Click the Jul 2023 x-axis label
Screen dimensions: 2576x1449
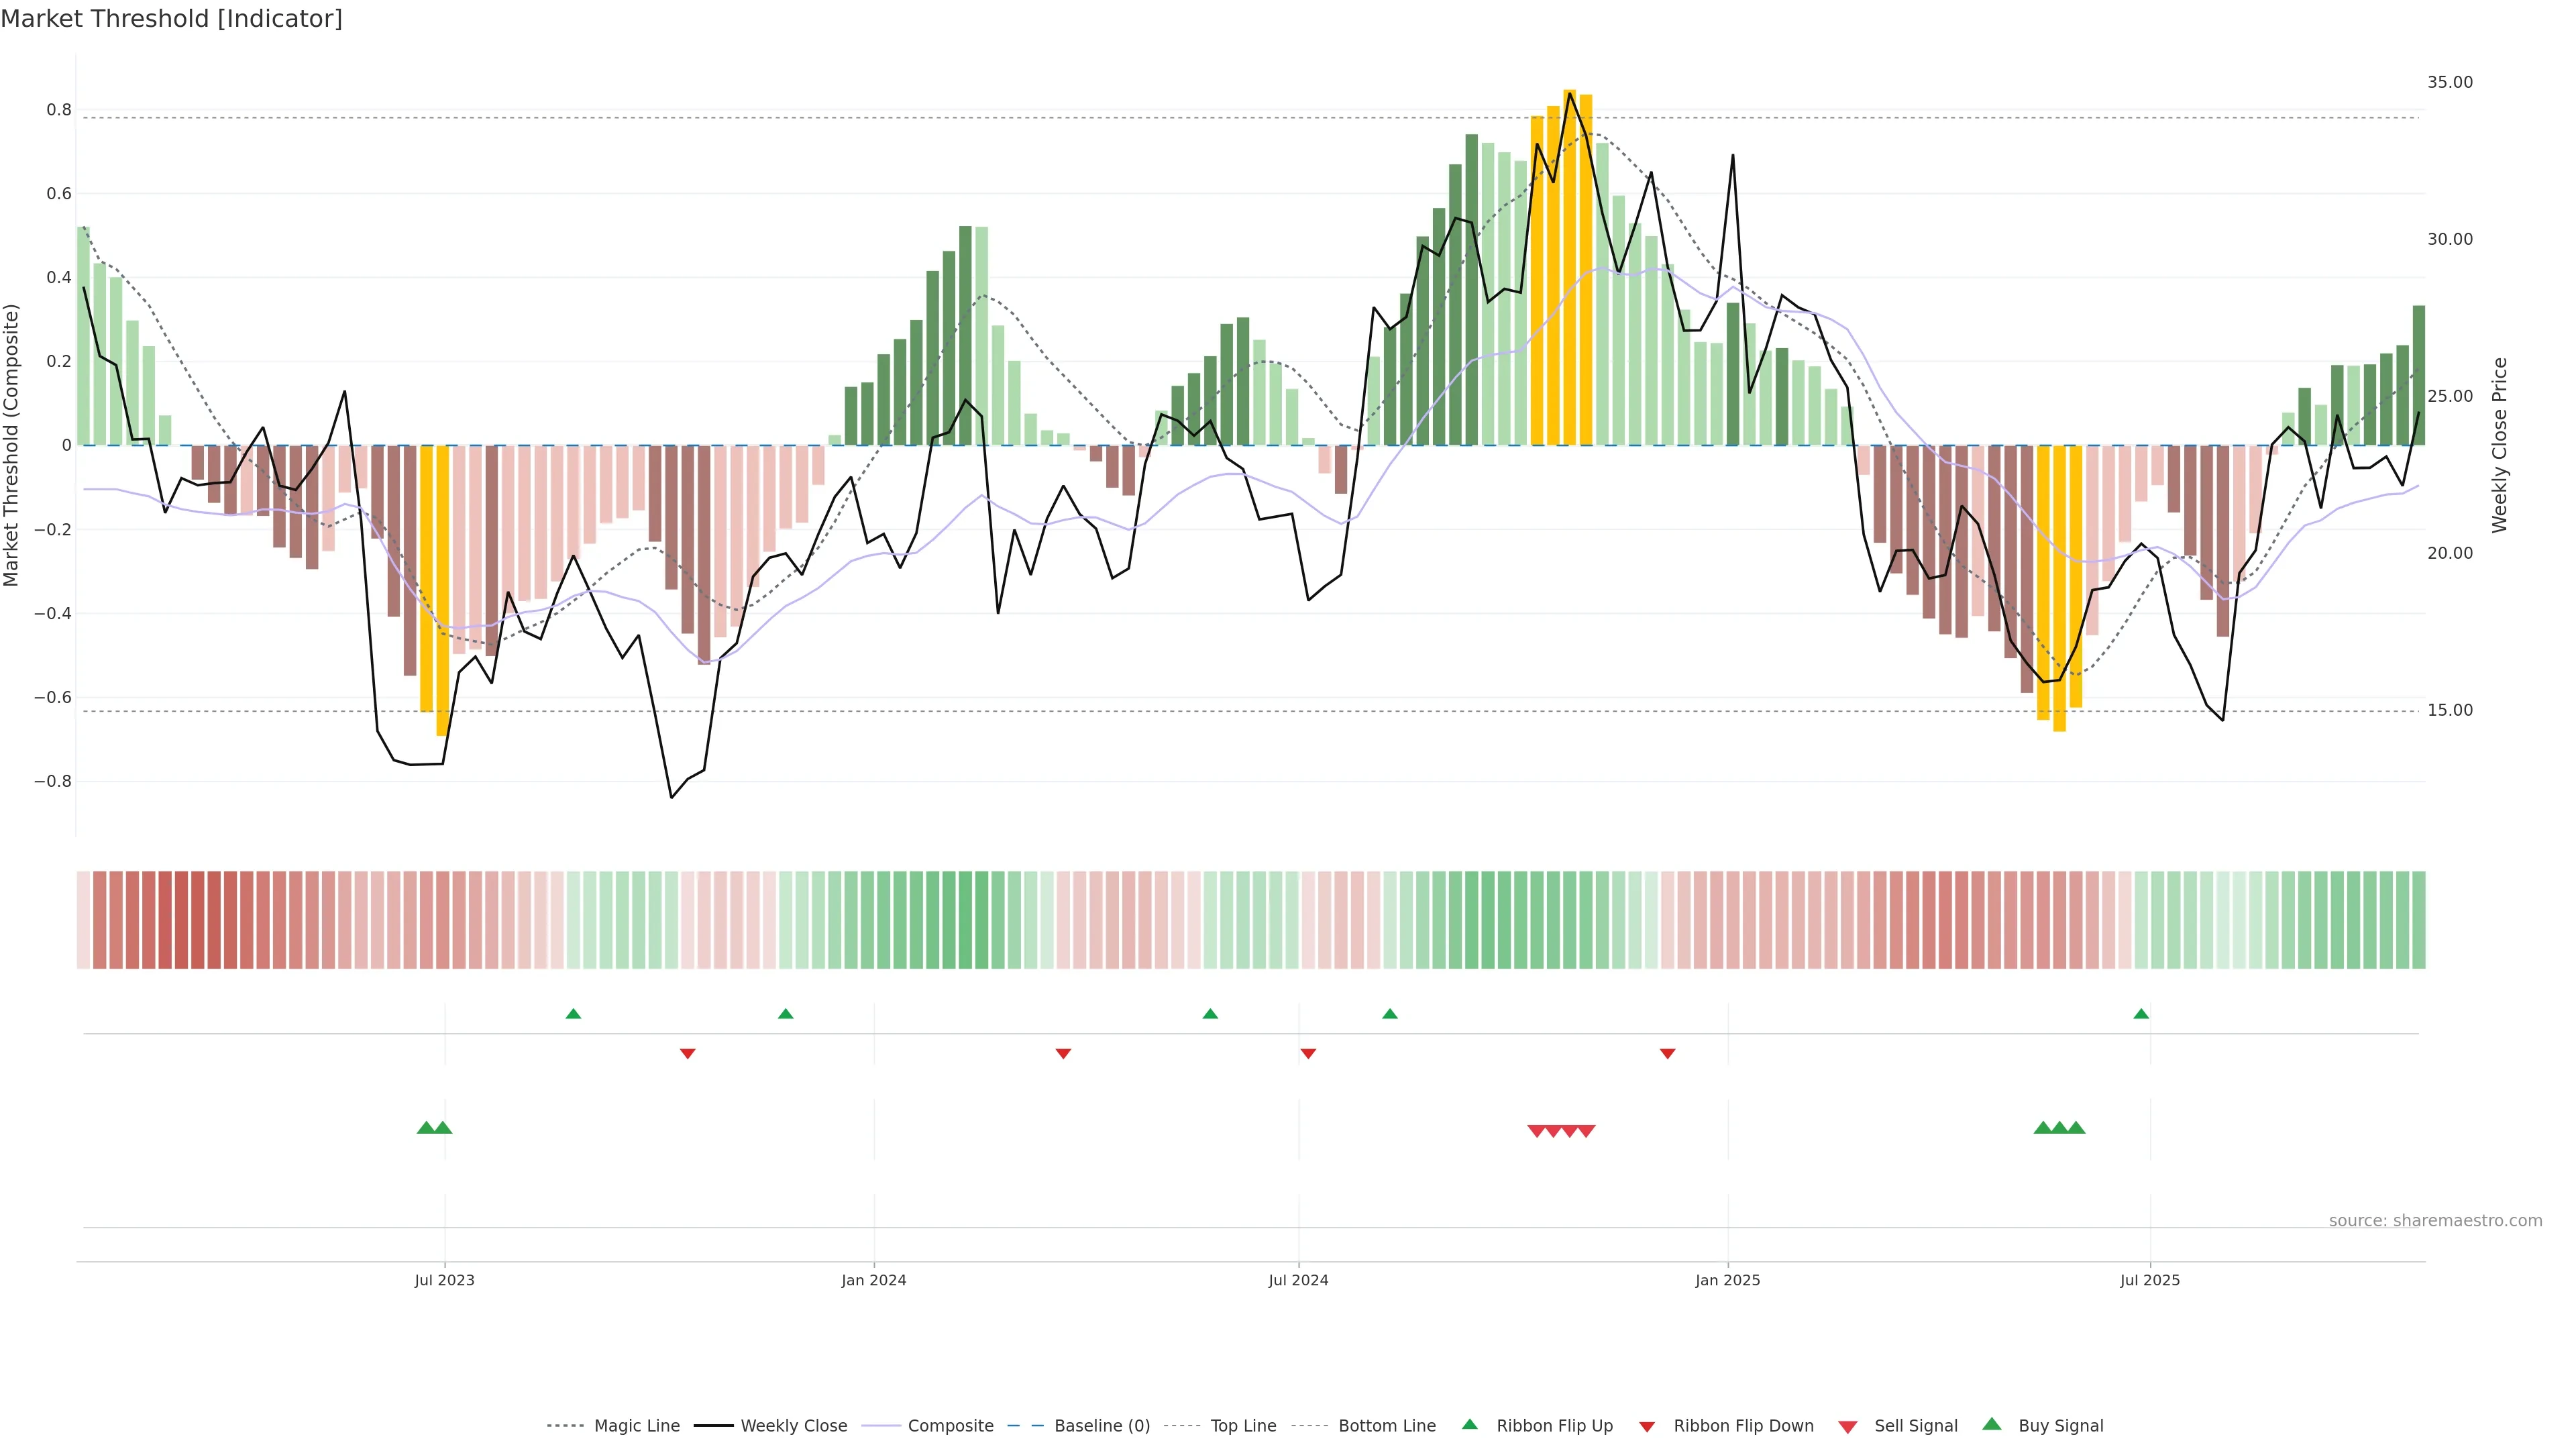(x=445, y=1280)
